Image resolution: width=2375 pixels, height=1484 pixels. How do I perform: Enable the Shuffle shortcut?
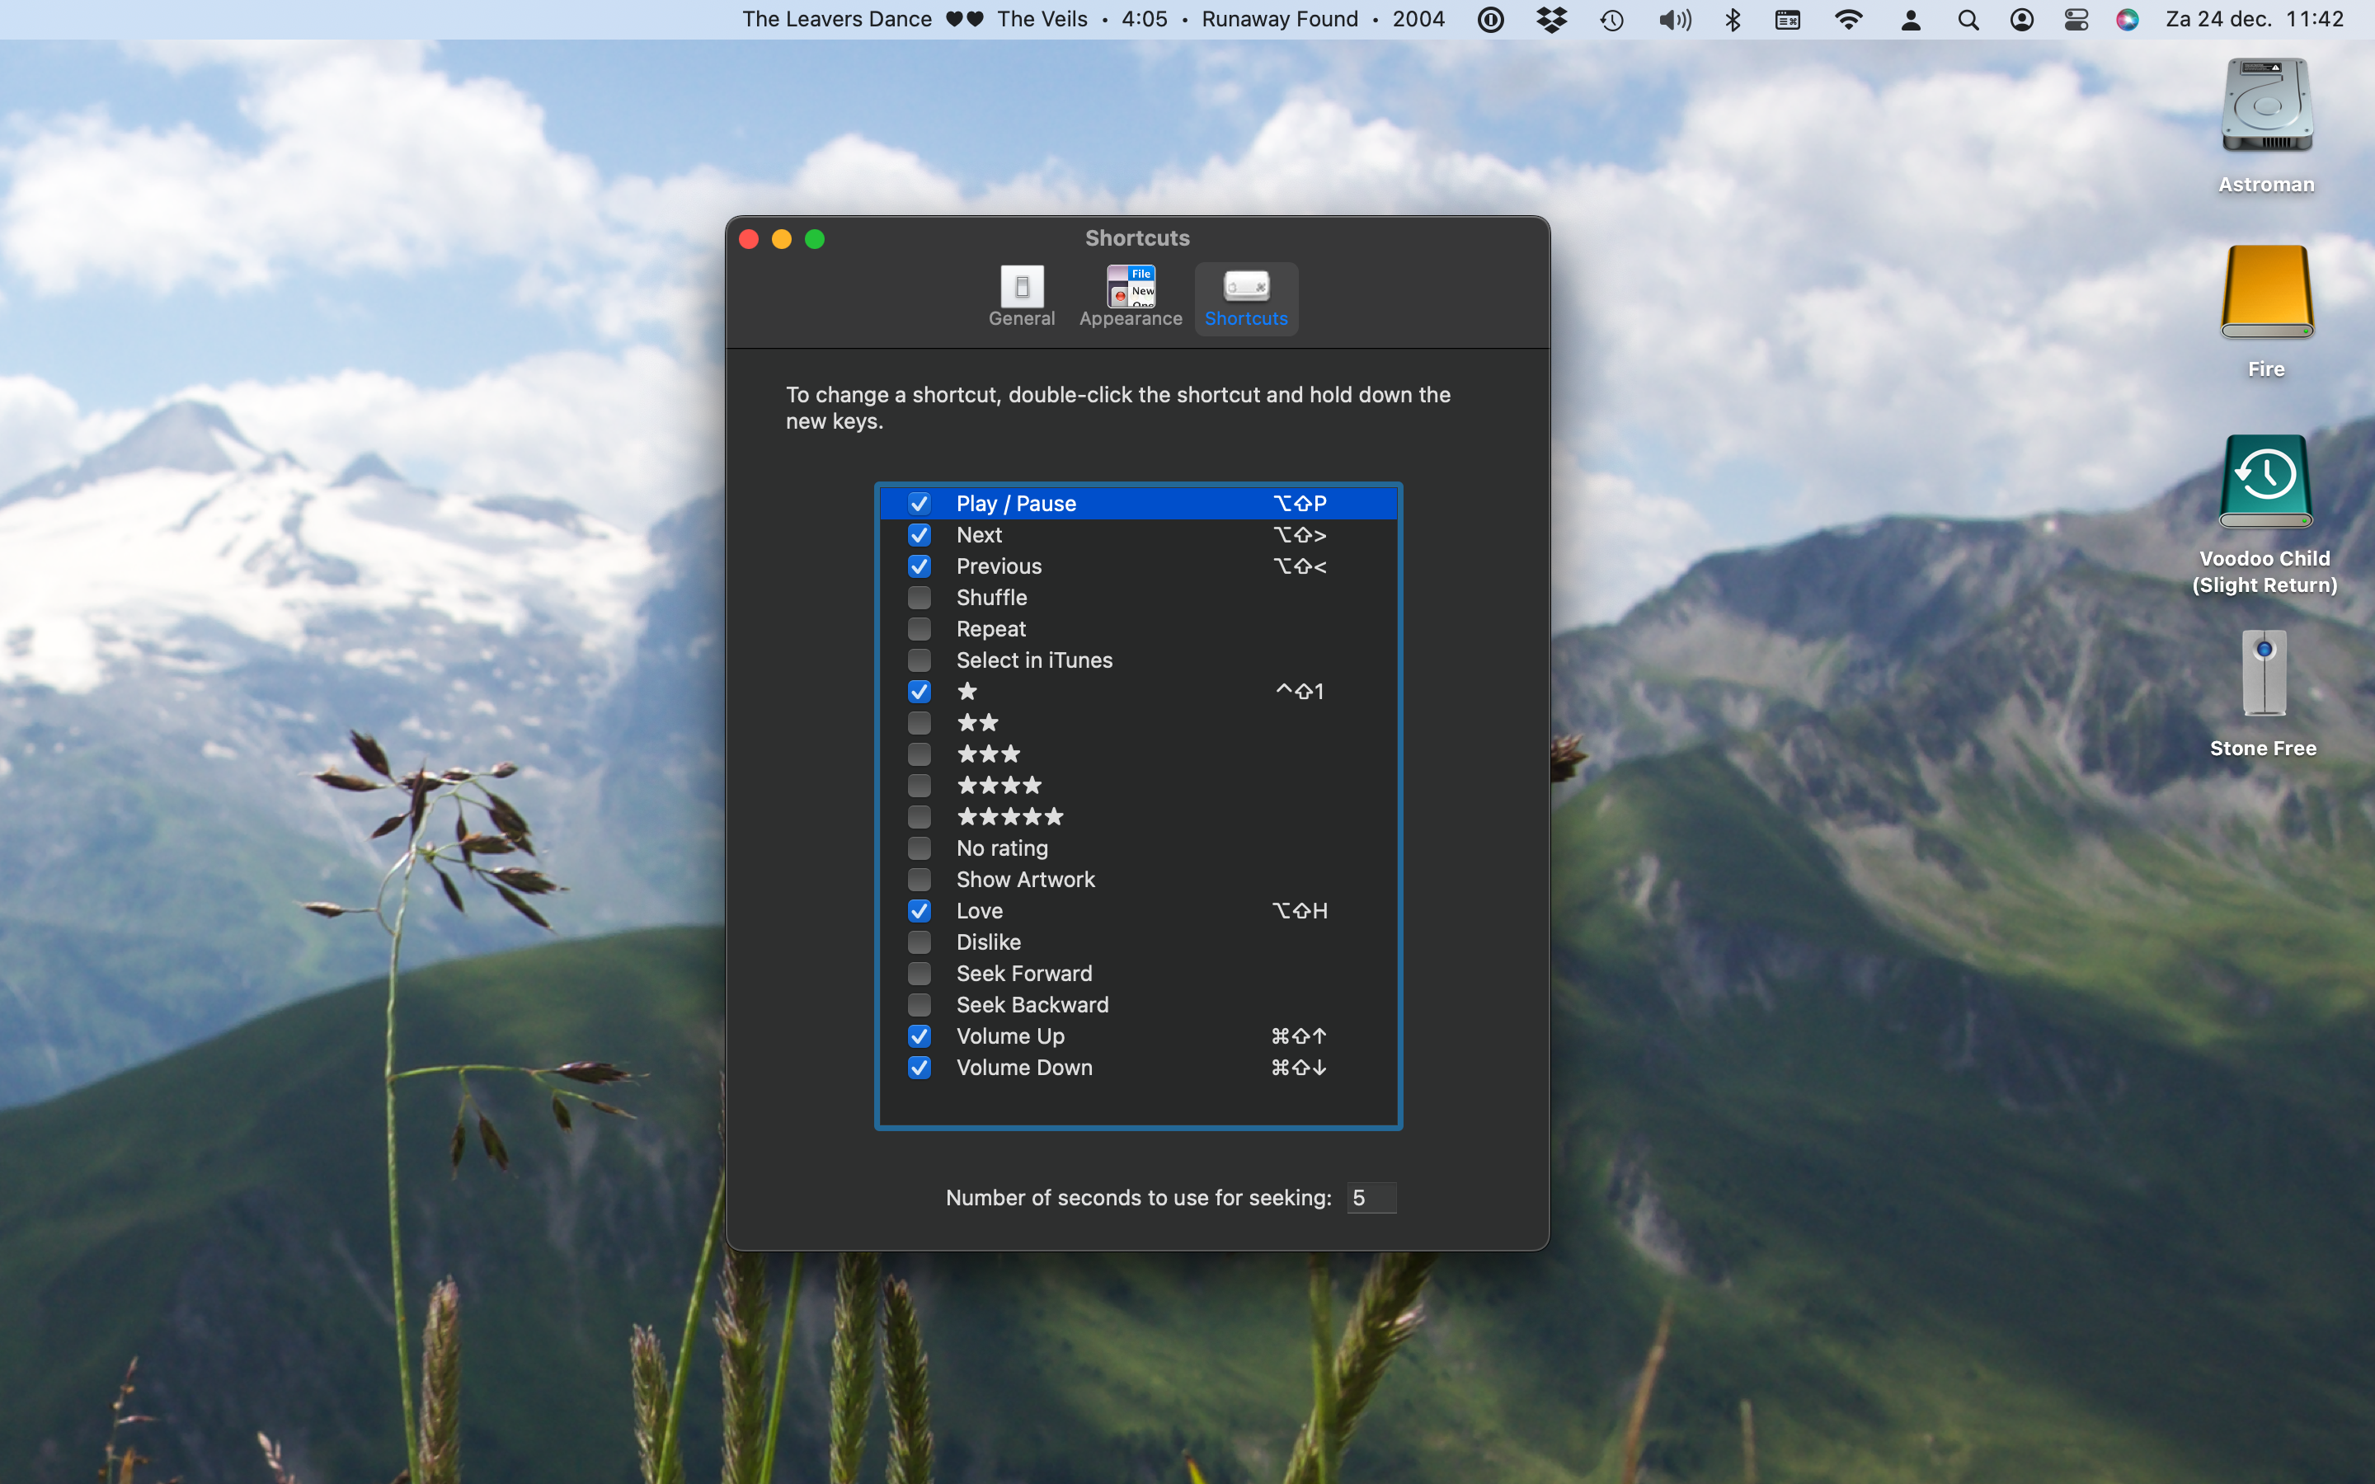919,598
